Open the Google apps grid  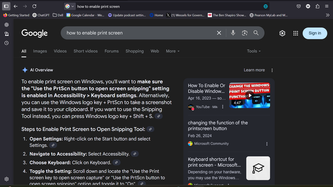coord(296,33)
